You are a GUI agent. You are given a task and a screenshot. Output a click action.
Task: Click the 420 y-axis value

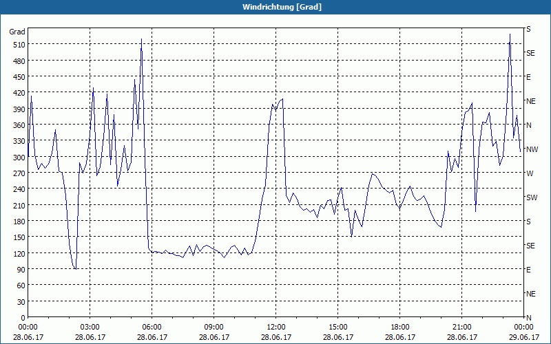tap(19, 93)
